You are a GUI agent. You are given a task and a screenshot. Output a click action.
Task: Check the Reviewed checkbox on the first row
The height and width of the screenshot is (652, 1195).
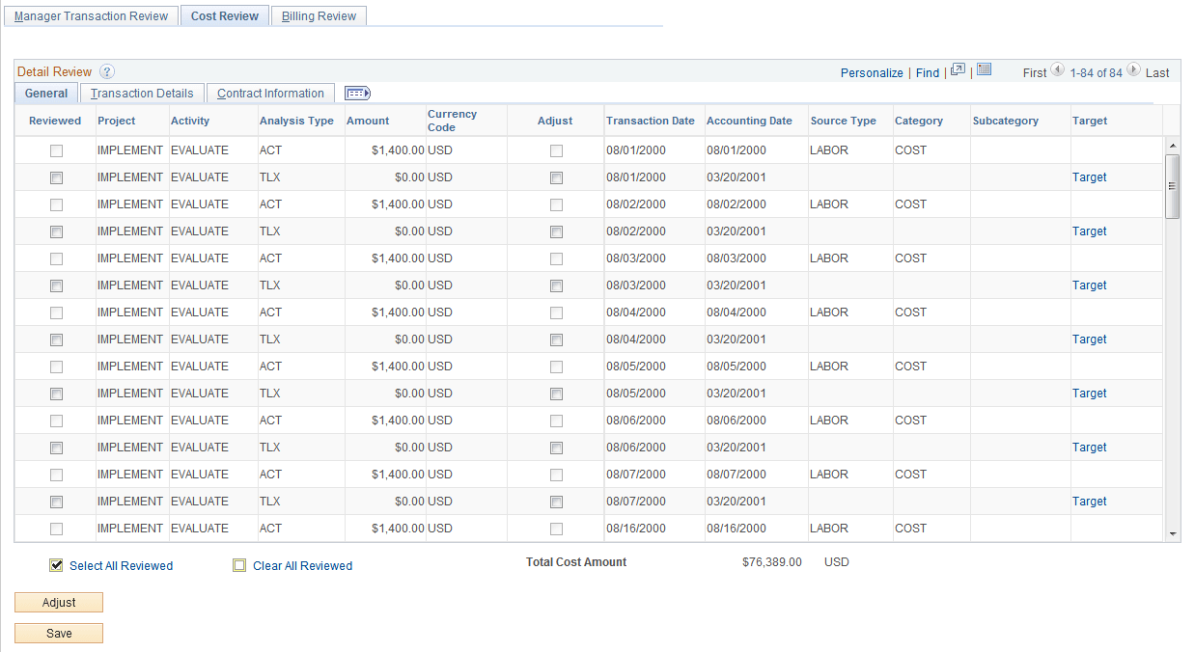tap(55, 150)
